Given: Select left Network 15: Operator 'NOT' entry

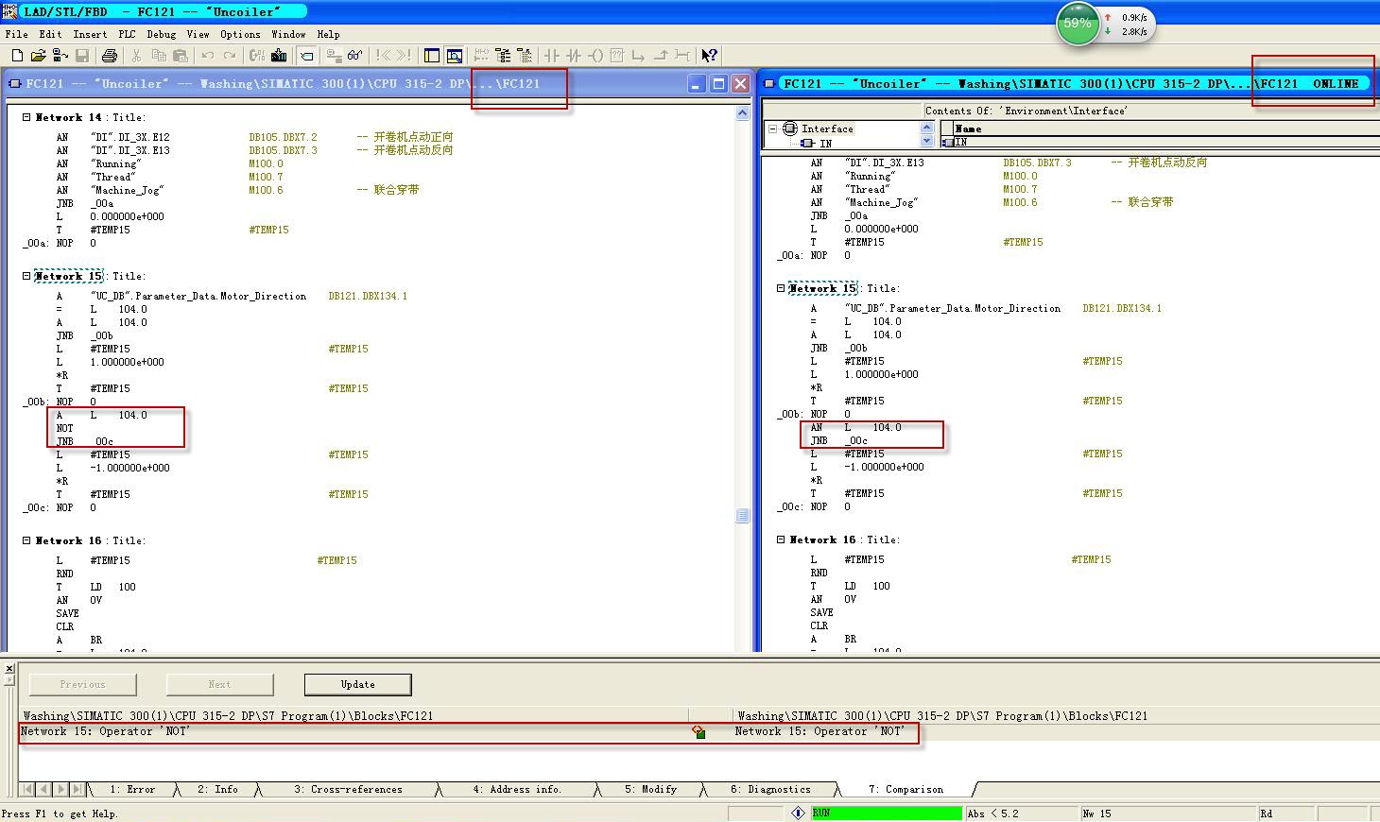Looking at the screenshot, I should (x=106, y=731).
